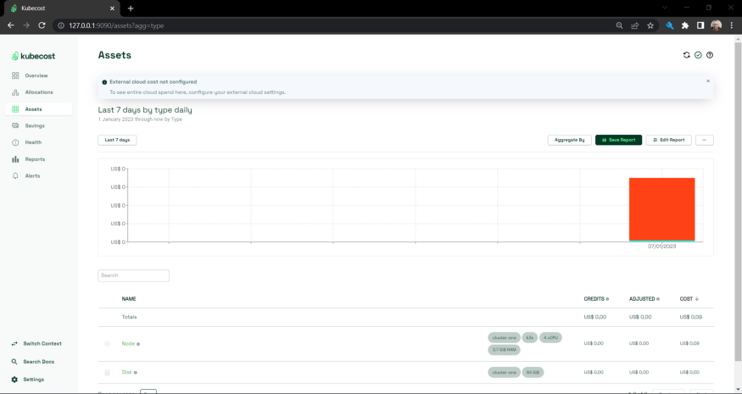Screen dimensions: 742x394
Task: Click the Allocations sidebar icon
Action: pyautogui.click(x=15, y=92)
